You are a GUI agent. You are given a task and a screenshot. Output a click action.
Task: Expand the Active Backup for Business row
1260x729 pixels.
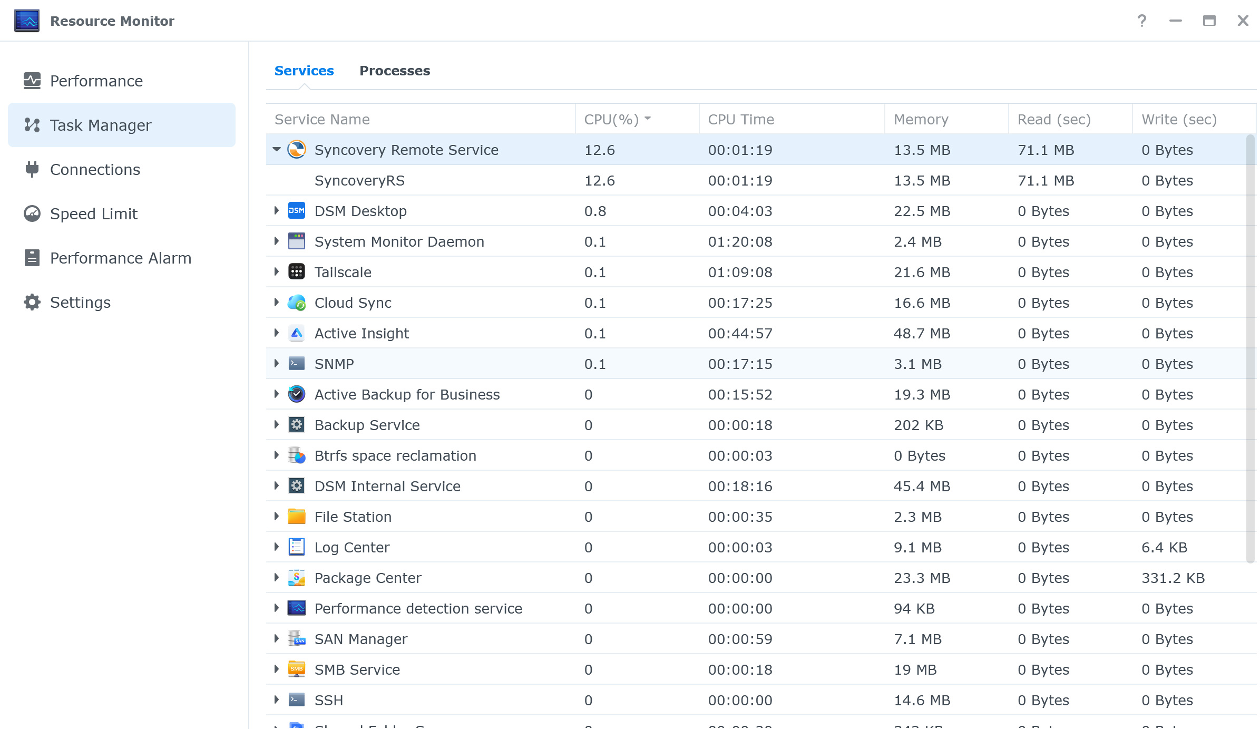pos(277,394)
